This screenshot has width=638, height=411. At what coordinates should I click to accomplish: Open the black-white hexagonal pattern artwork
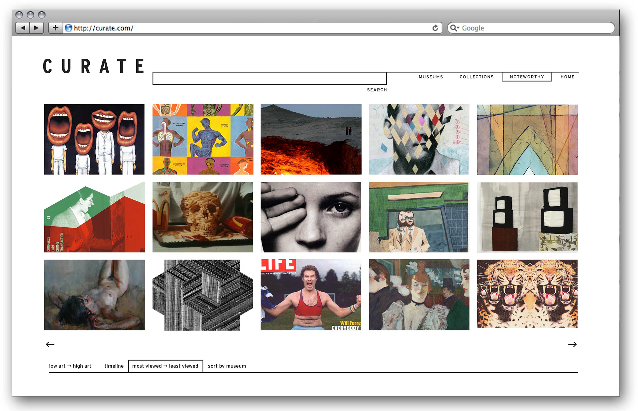tap(203, 295)
